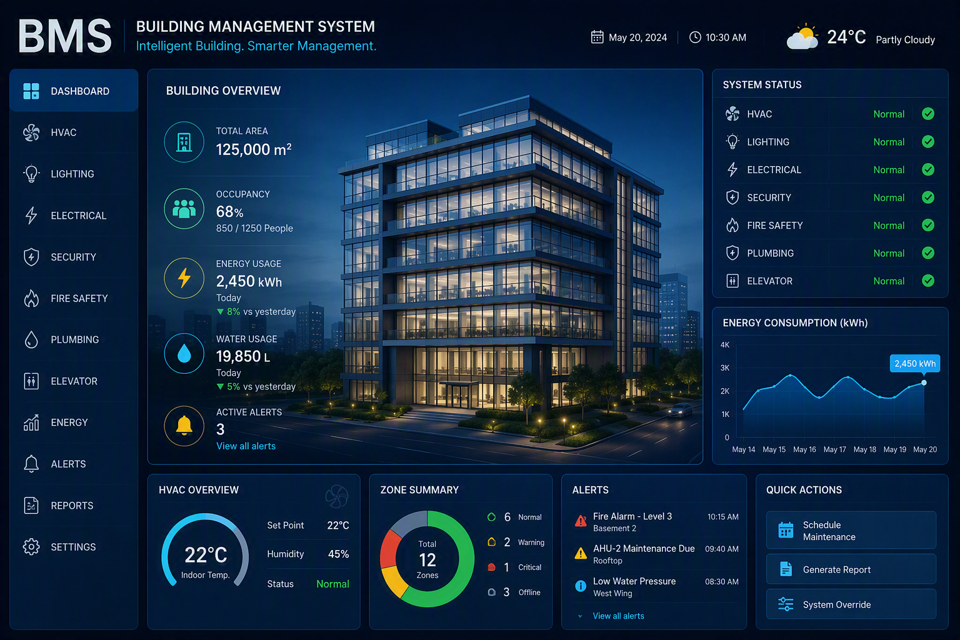Click the Total Area building icon
Screen dimensions: 960x640
click(184, 142)
